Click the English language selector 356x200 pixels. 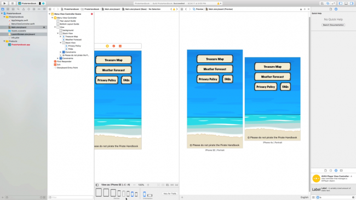(305, 197)
